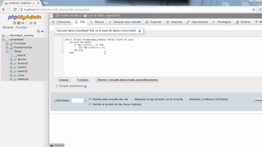Click Obtener consulta almacenada automáticamente
The image size is (262, 147).
[127, 80]
